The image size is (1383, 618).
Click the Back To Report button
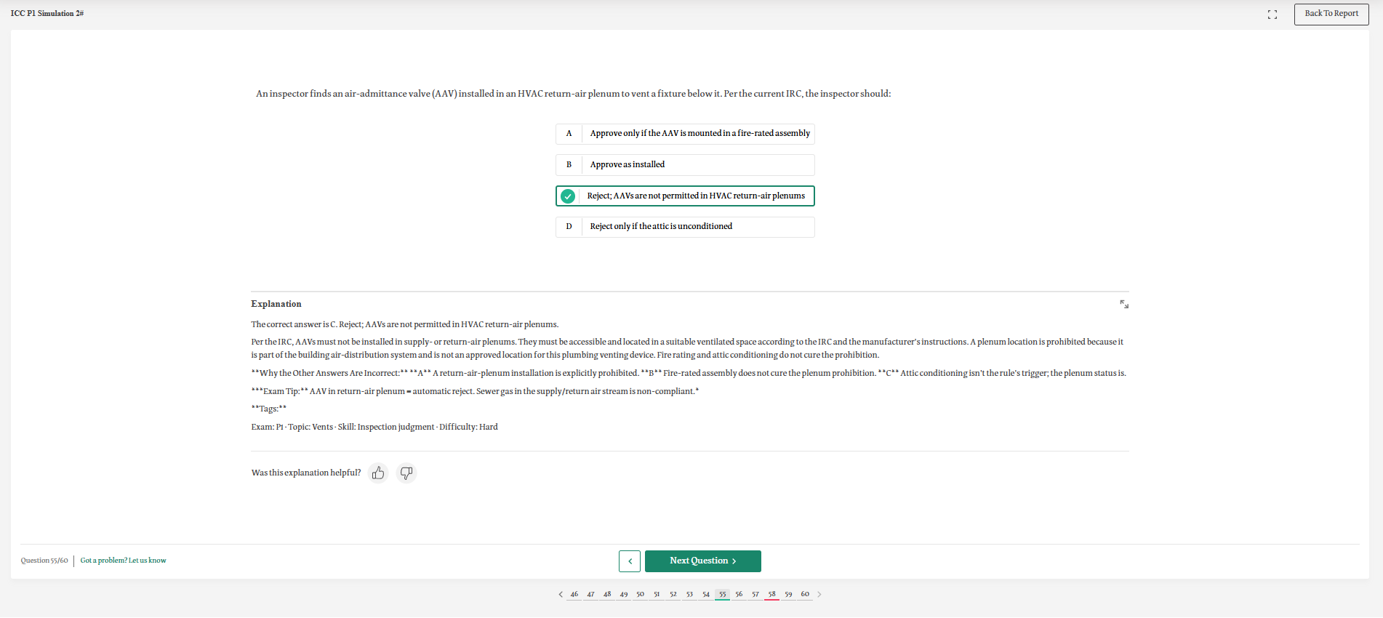pos(1331,14)
